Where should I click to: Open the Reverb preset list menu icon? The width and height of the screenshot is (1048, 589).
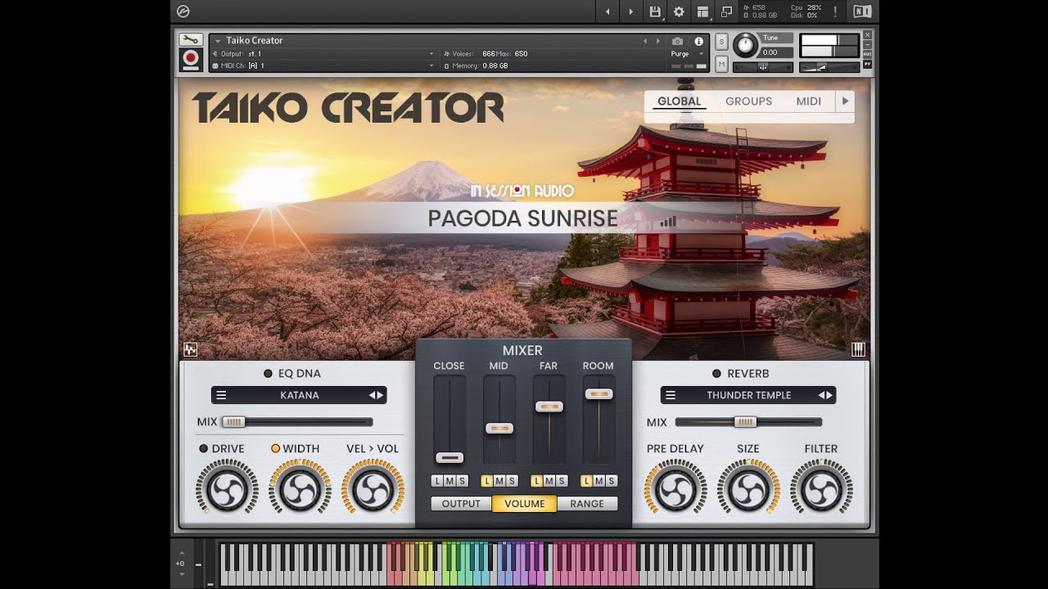[x=670, y=395]
